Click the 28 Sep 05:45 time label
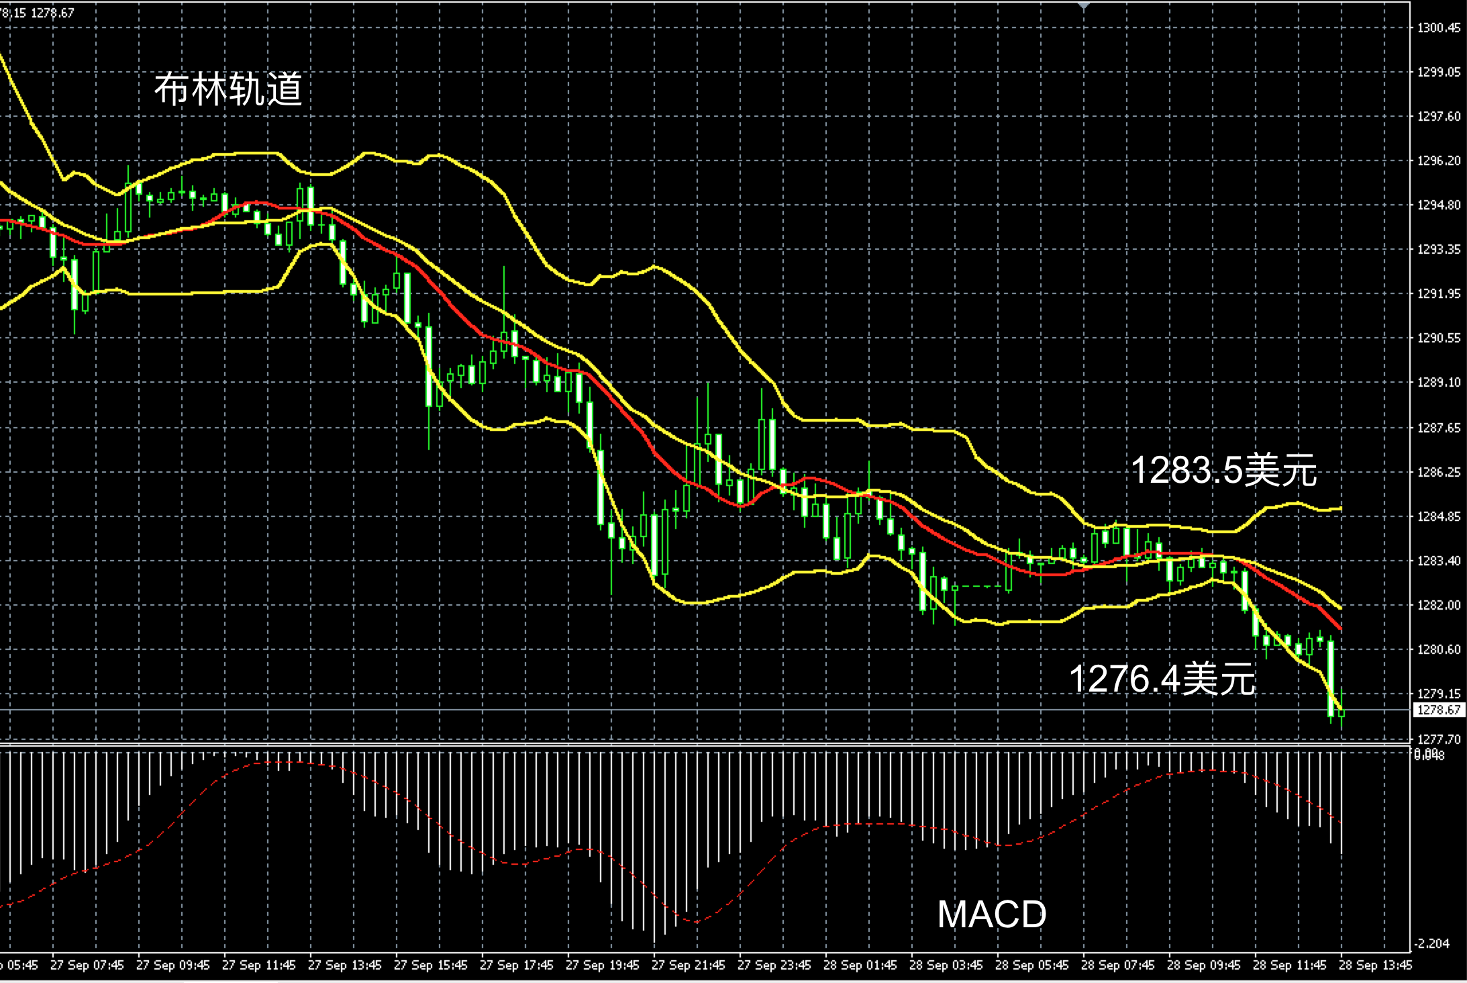This screenshot has width=1467, height=983. [1031, 965]
